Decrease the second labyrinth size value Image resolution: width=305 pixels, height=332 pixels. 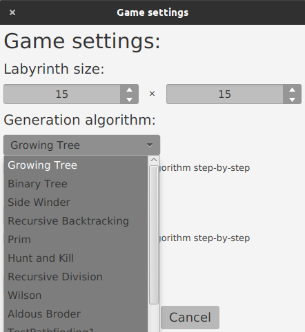coord(292,99)
